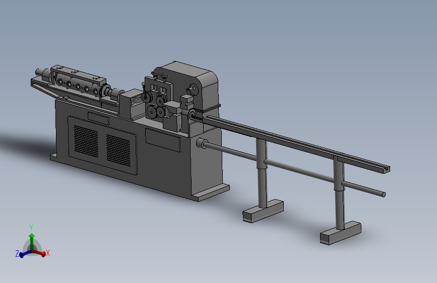Select the small nameplate above the vent grilles

click(98, 118)
